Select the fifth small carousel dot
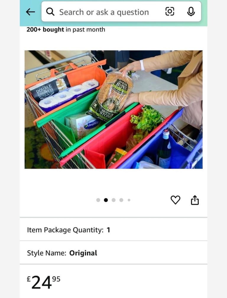The height and width of the screenshot is (298, 227). [129, 200]
